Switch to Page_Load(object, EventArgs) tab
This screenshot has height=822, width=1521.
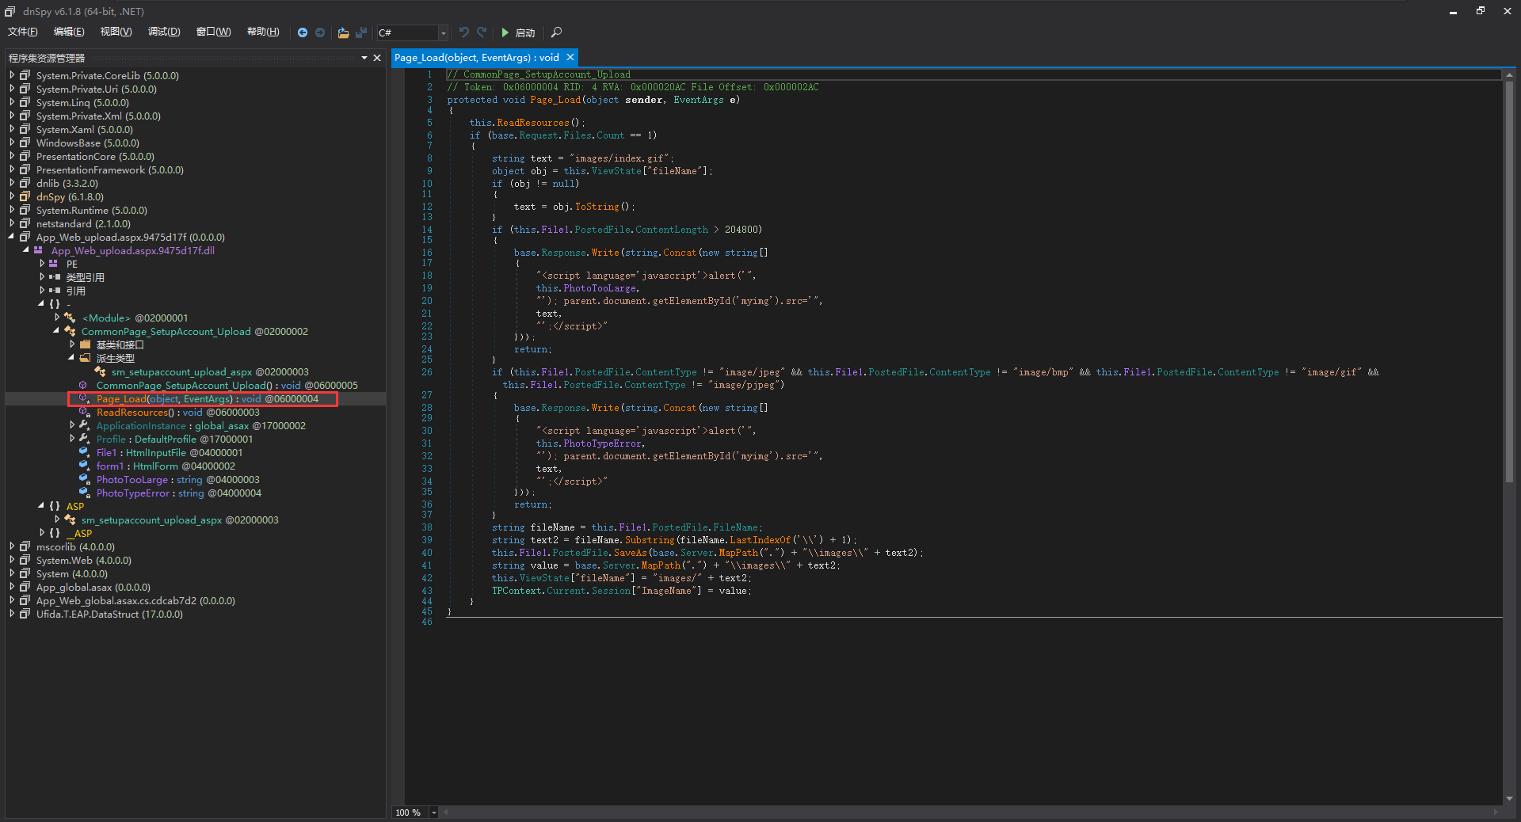click(x=477, y=57)
